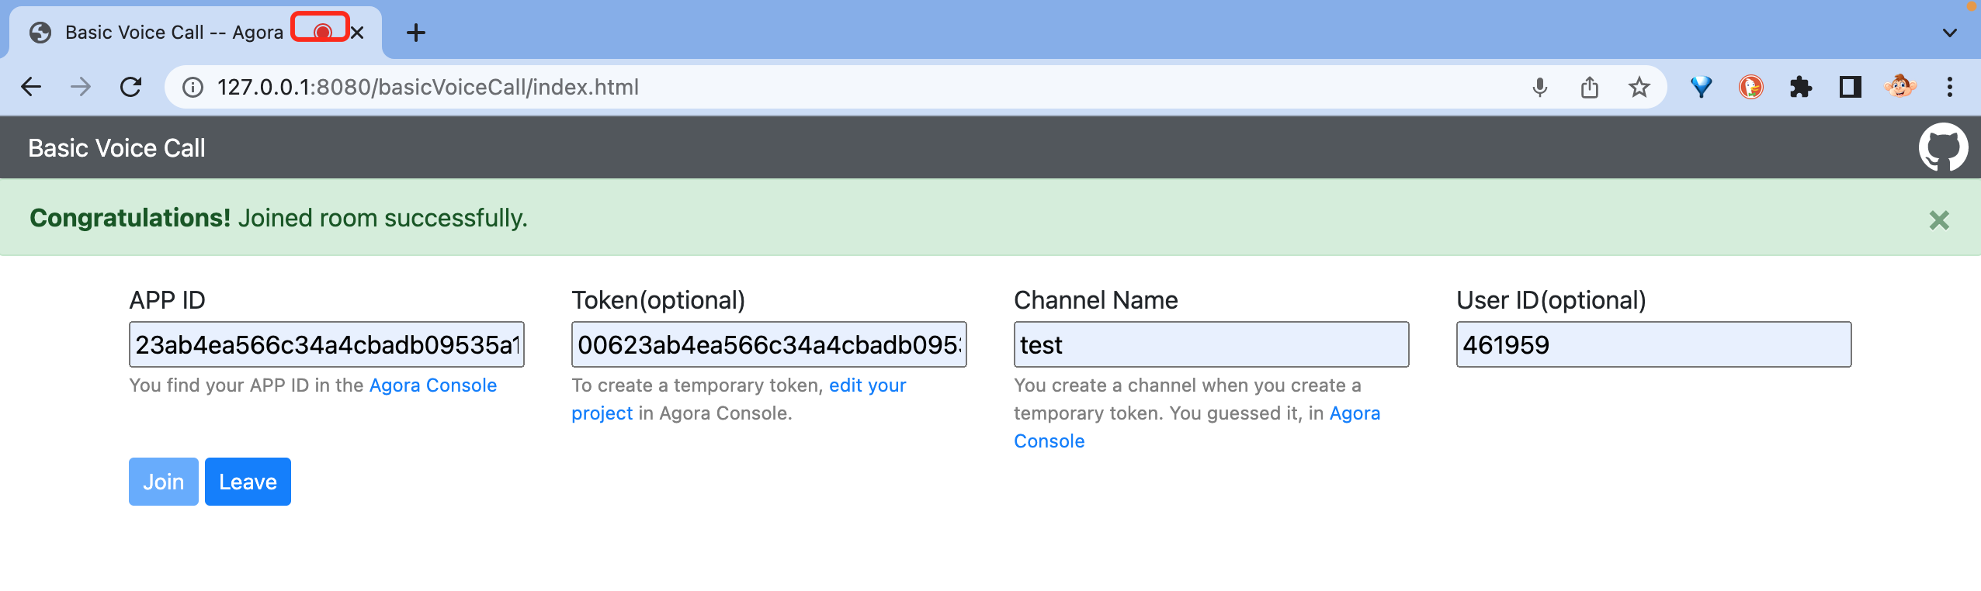1981x591 pixels.
Task: Click the microphone permission icon in address bar
Action: [x=1540, y=87]
